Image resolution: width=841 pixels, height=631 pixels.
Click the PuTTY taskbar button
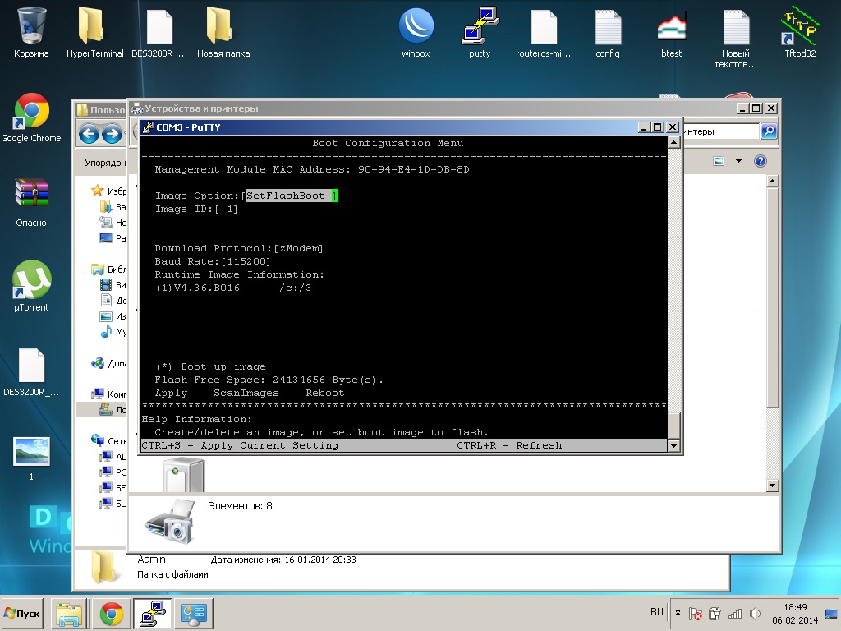pyautogui.click(x=152, y=613)
